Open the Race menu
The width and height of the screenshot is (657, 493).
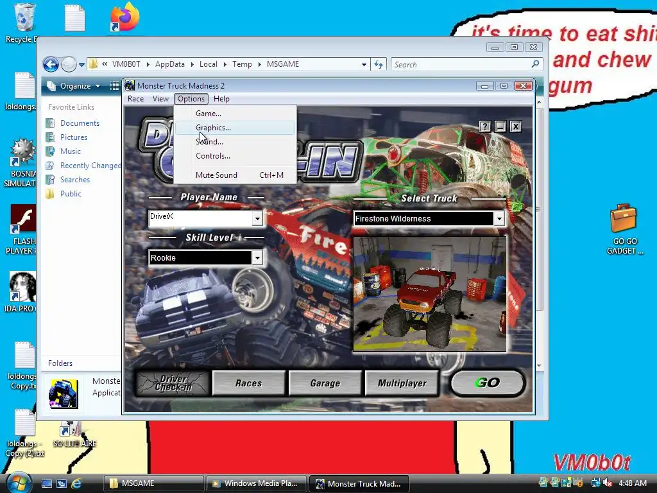pos(136,99)
